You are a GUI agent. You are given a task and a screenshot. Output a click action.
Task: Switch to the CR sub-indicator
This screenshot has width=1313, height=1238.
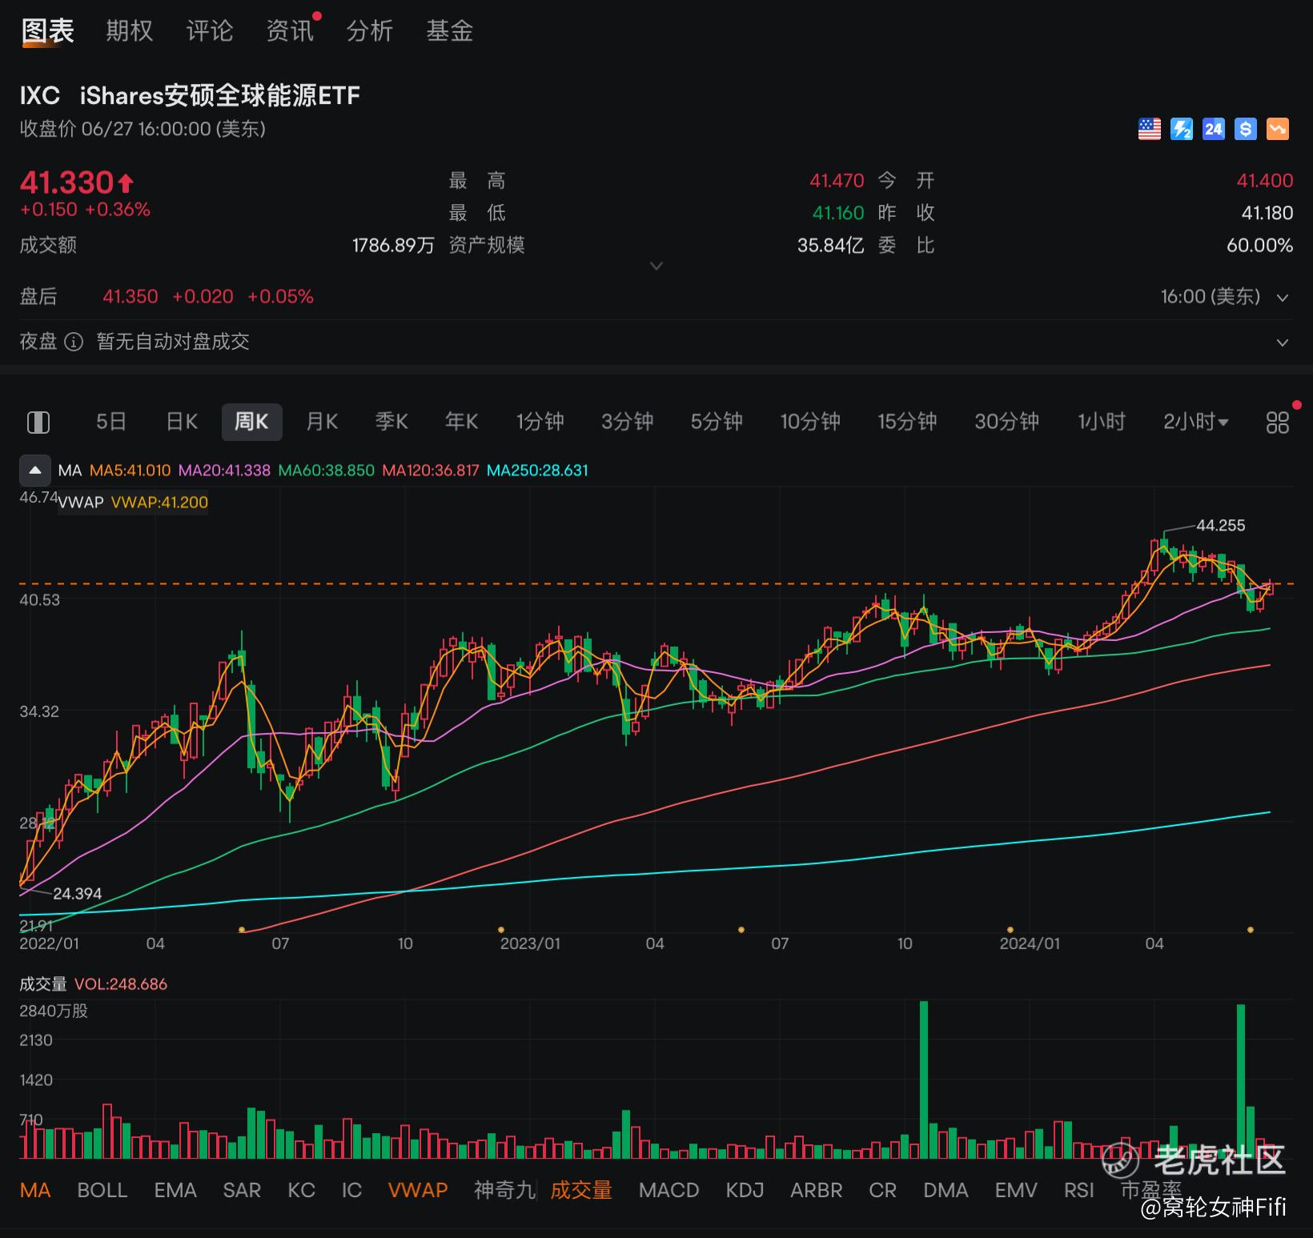pos(882,1190)
